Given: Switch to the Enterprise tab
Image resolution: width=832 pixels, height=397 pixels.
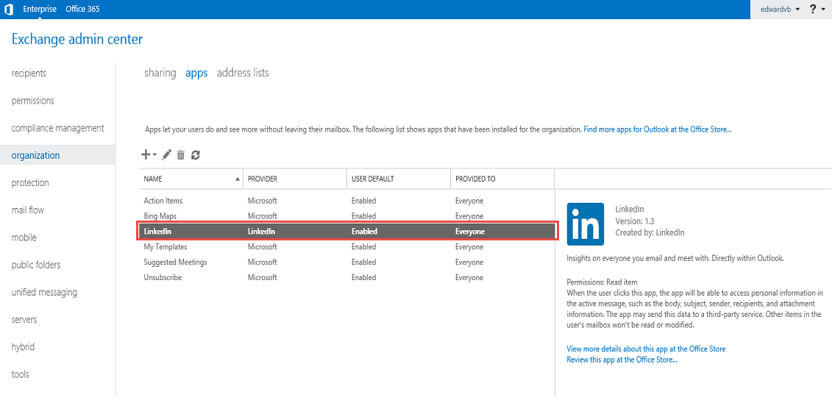Looking at the screenshot, I should click(40, 9).
